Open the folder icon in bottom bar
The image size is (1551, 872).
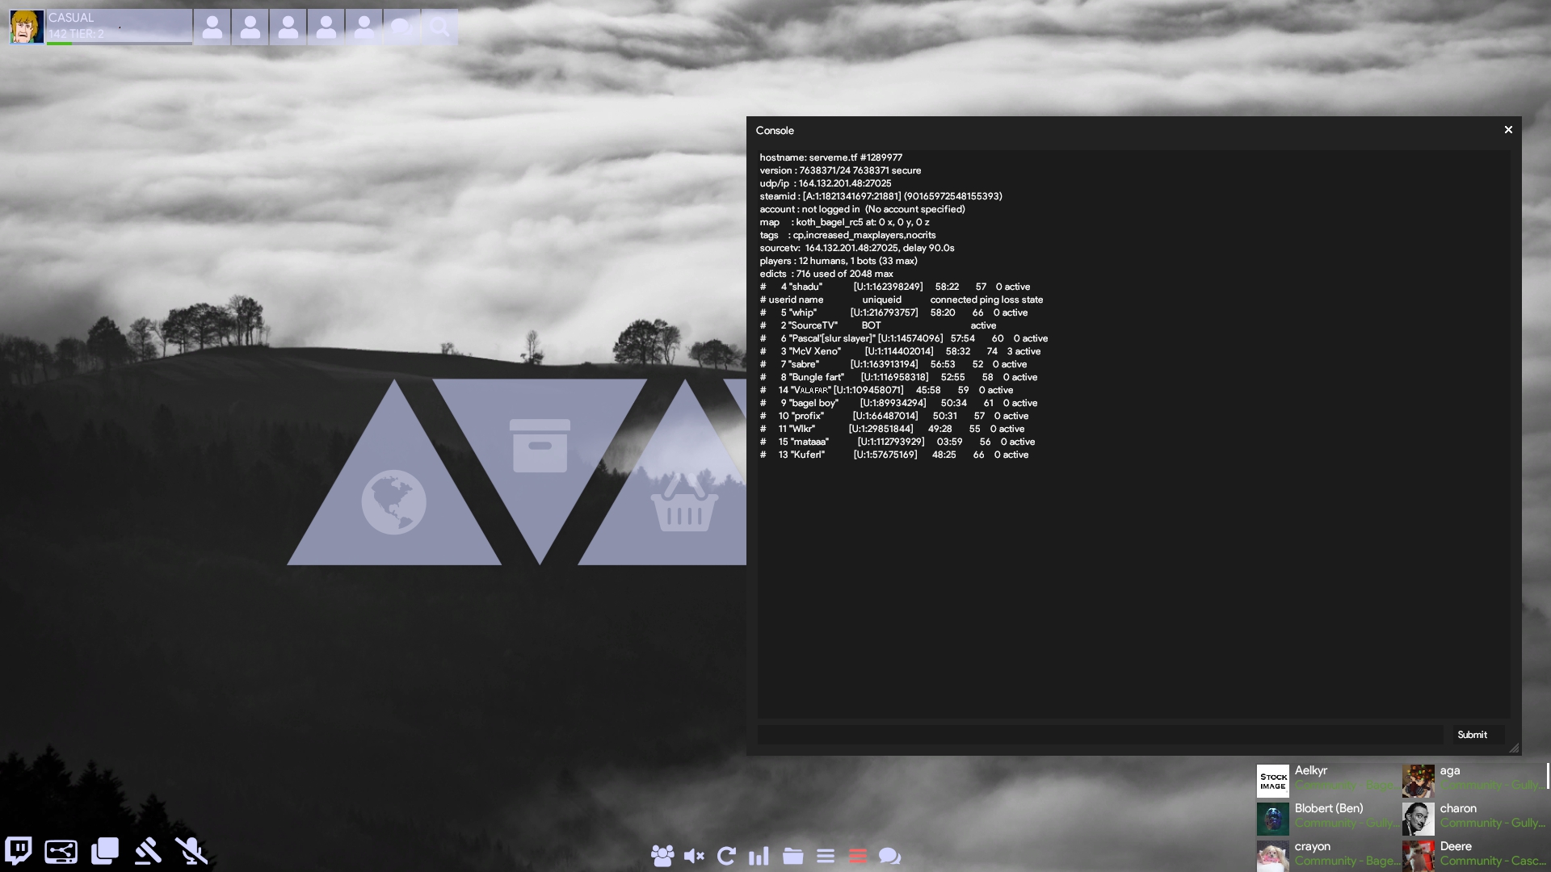(792, 856)
